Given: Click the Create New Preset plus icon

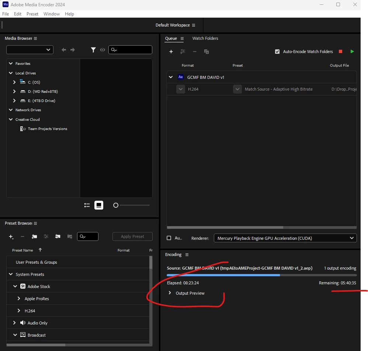Looking at the screenshot, I should 11,236.
